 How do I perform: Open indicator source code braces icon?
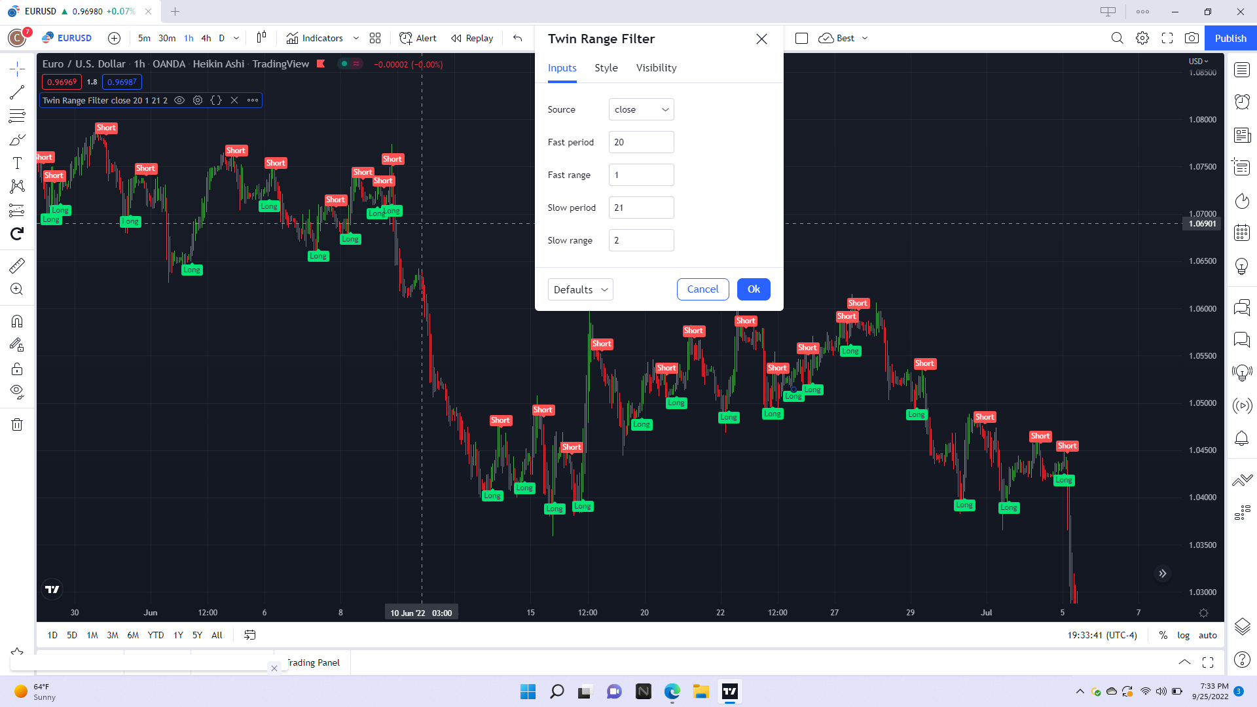[216, 100]
